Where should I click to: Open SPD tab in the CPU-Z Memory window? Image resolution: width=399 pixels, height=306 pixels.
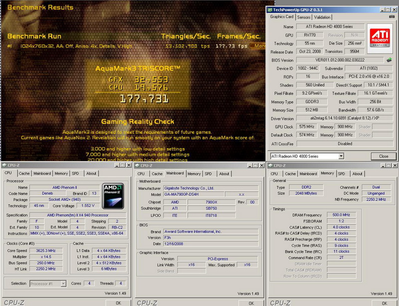click(x=342, y=174)
